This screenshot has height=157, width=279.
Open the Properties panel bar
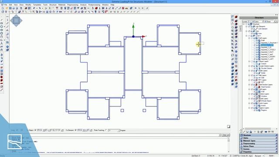(x=259, y=152)
